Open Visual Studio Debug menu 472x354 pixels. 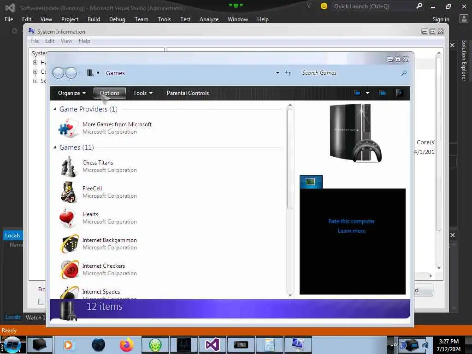coord(117,19)
